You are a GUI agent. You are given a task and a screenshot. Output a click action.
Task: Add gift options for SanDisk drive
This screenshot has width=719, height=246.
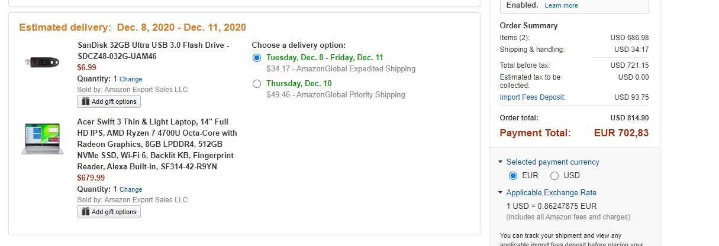pos(109,101)
